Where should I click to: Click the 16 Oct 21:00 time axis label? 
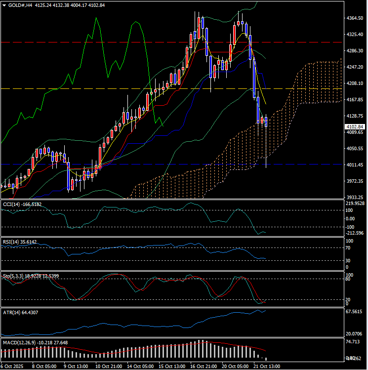(x=203, y=367)
